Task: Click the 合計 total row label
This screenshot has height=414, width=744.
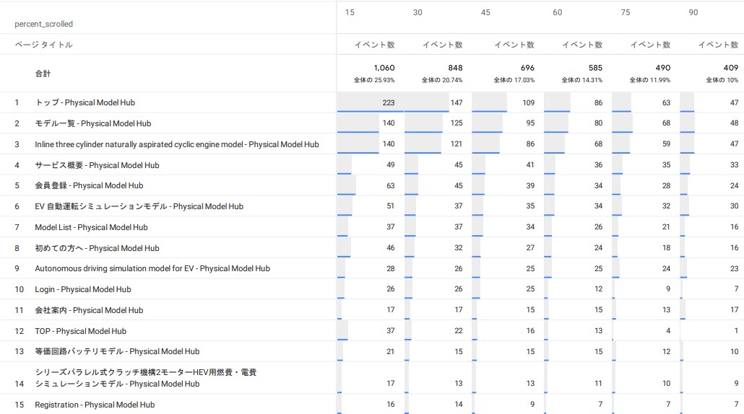Action: point(43,74)
